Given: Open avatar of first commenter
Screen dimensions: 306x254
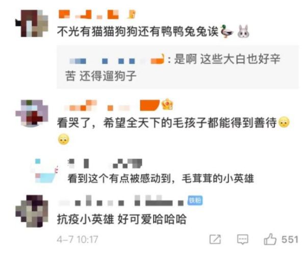Looking at the screenshot, I should click(32, 23).
